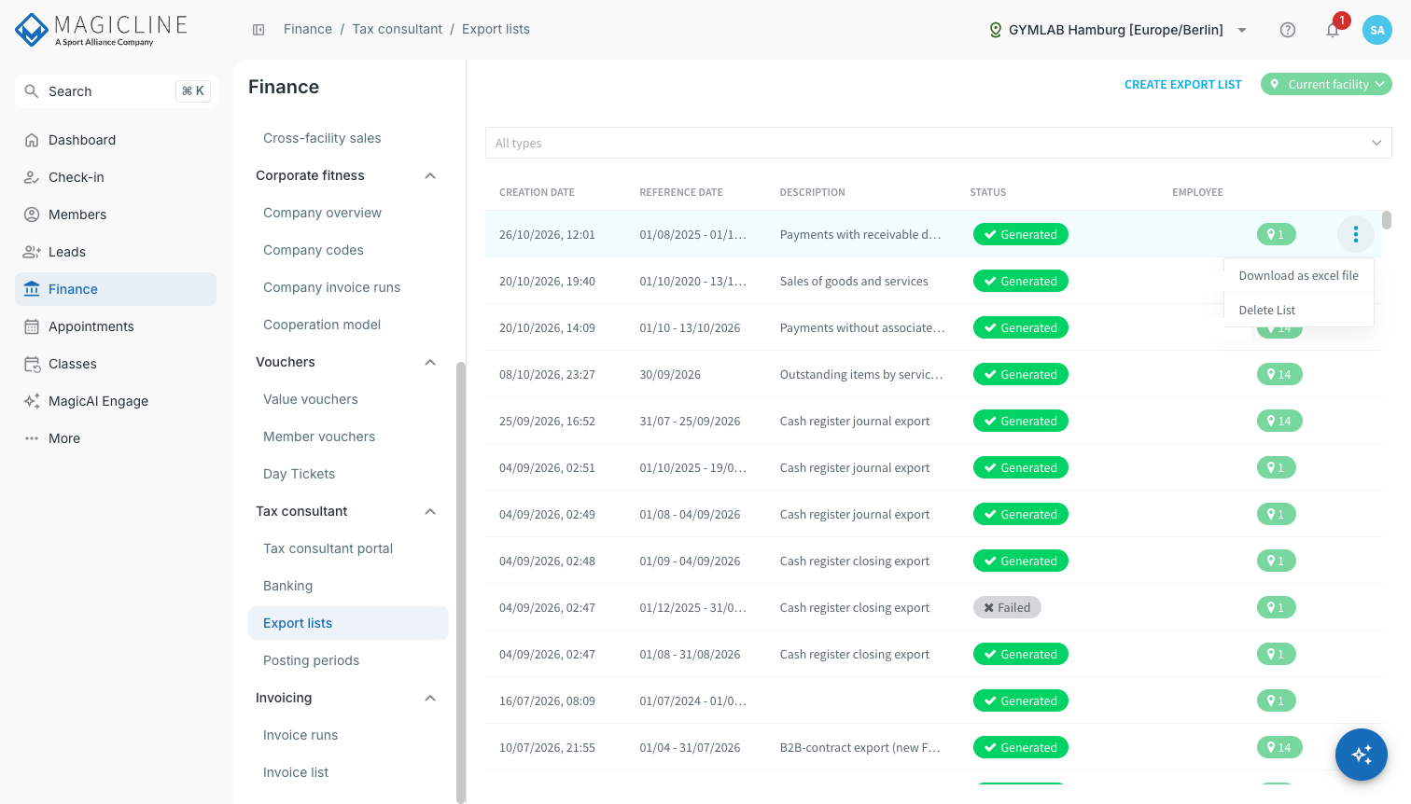Screen dimensions: 1411x804
Task: Click the three-dot menu on first row
Action: [1356, 234]
